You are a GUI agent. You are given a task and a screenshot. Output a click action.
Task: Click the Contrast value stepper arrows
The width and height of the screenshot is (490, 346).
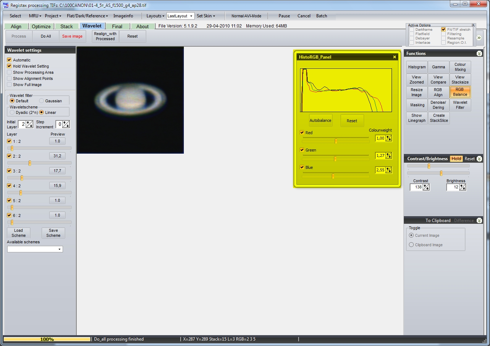(426, 187)
